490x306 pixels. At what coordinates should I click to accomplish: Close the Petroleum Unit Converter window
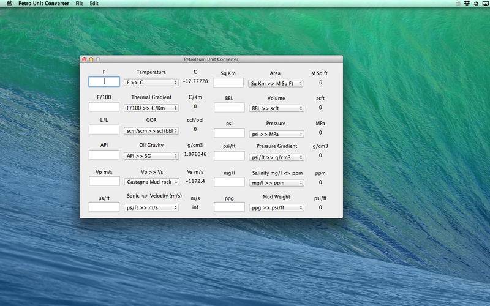pyautogui.click(x=85, y=59)
